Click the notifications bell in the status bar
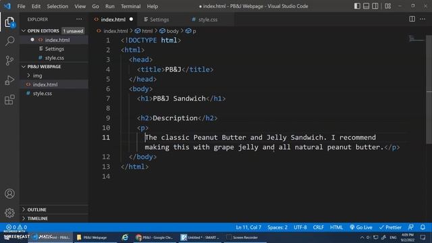This screenshot has height=243, width=432. [423, 227]
